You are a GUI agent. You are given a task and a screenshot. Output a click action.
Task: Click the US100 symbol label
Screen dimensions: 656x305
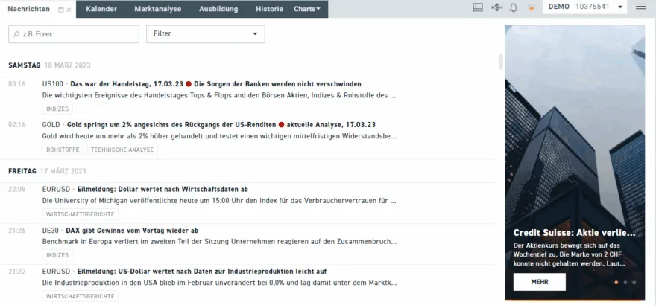(53, 84)
